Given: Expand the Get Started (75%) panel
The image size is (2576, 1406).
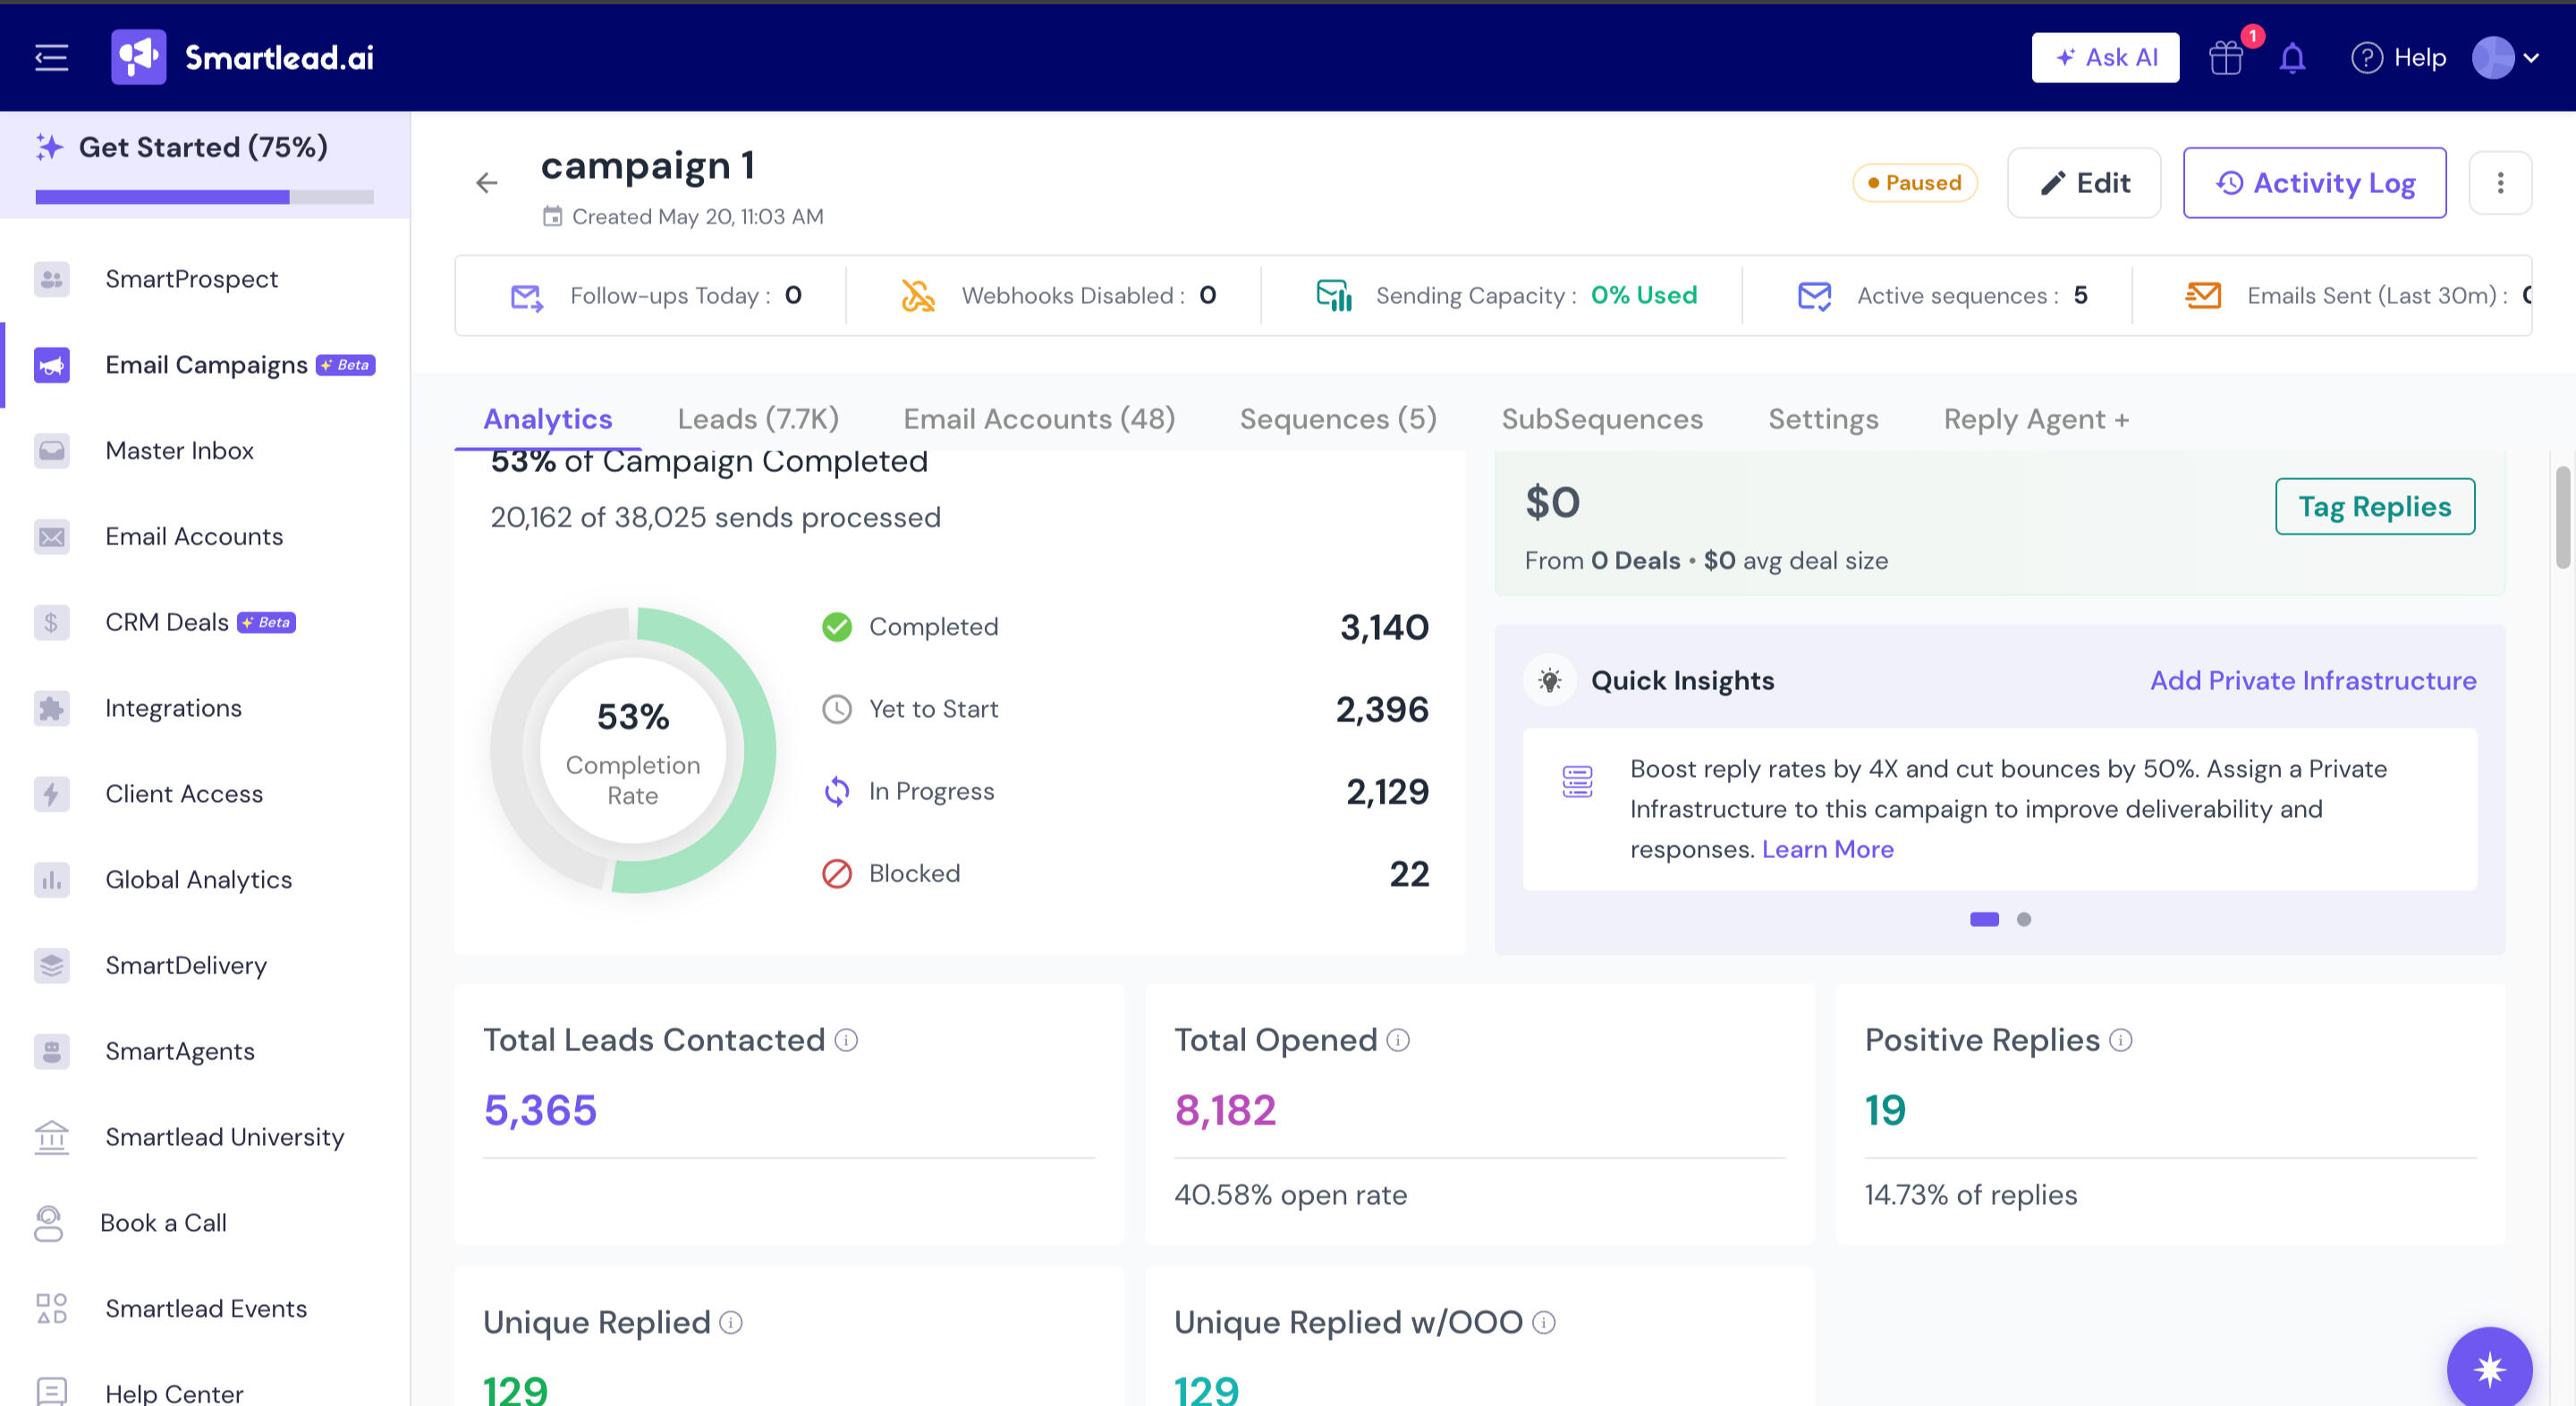Looking at the screenshot, I should point(205,147).
